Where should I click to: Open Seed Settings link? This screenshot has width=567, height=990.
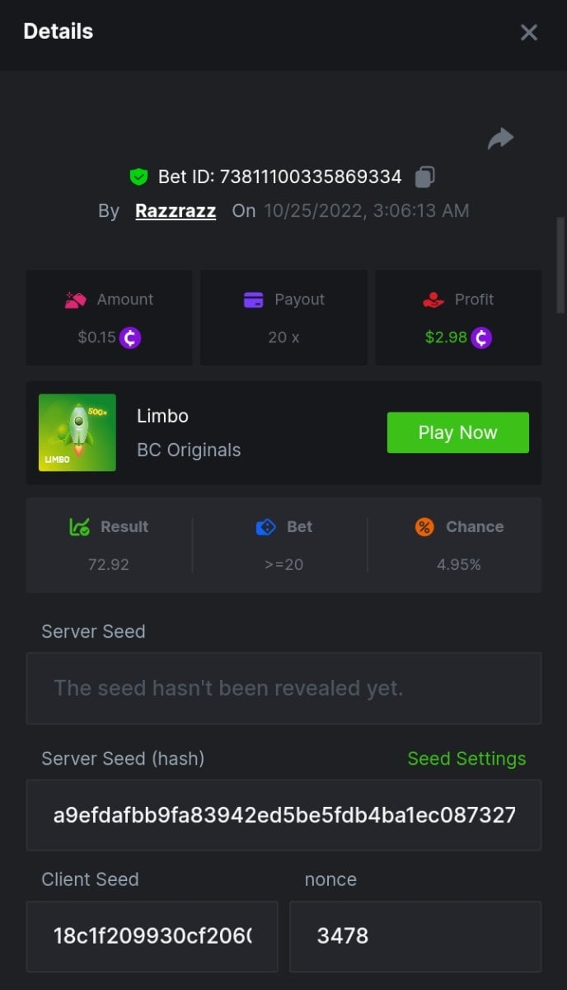466,759
